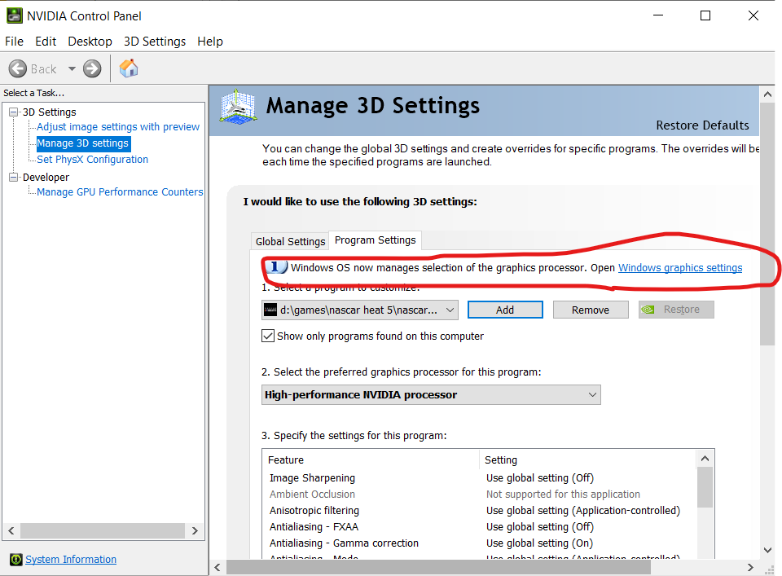Click the info icon beside Windows OS message
Image resolution: width=782 pixels, height=576 pixels.
pos(276,267)
